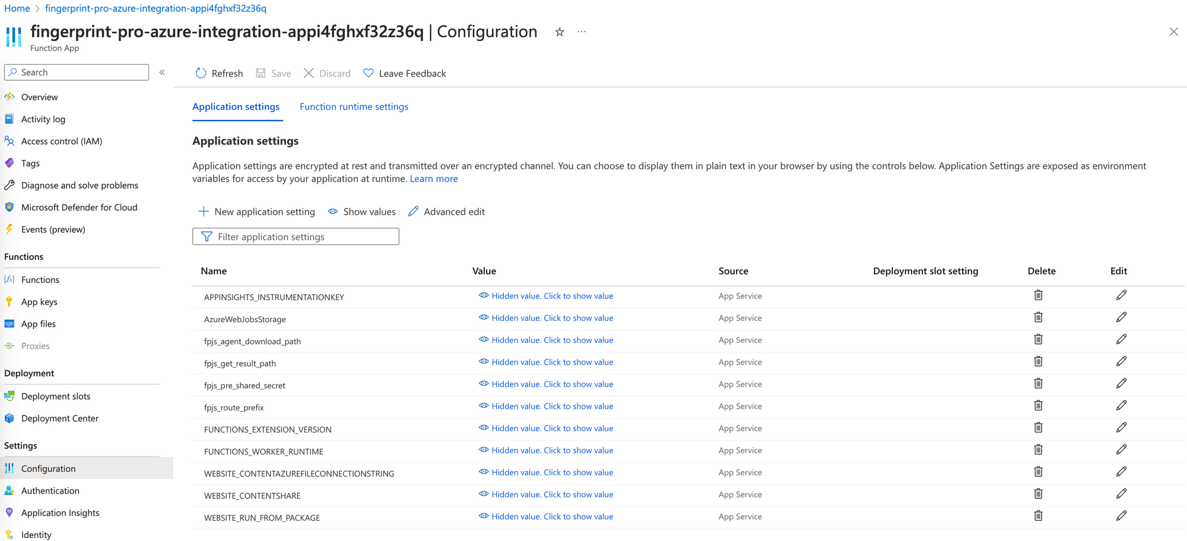This screenshot has width=1187, height=541.
Task: Reveal hidden value of APPINSIGHTS_INSTRUMENTATIONKEY
Action: pyautogui.click(x=546, y=296)
